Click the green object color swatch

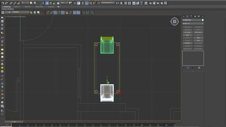pyautogui.click(x=202, y=20)
